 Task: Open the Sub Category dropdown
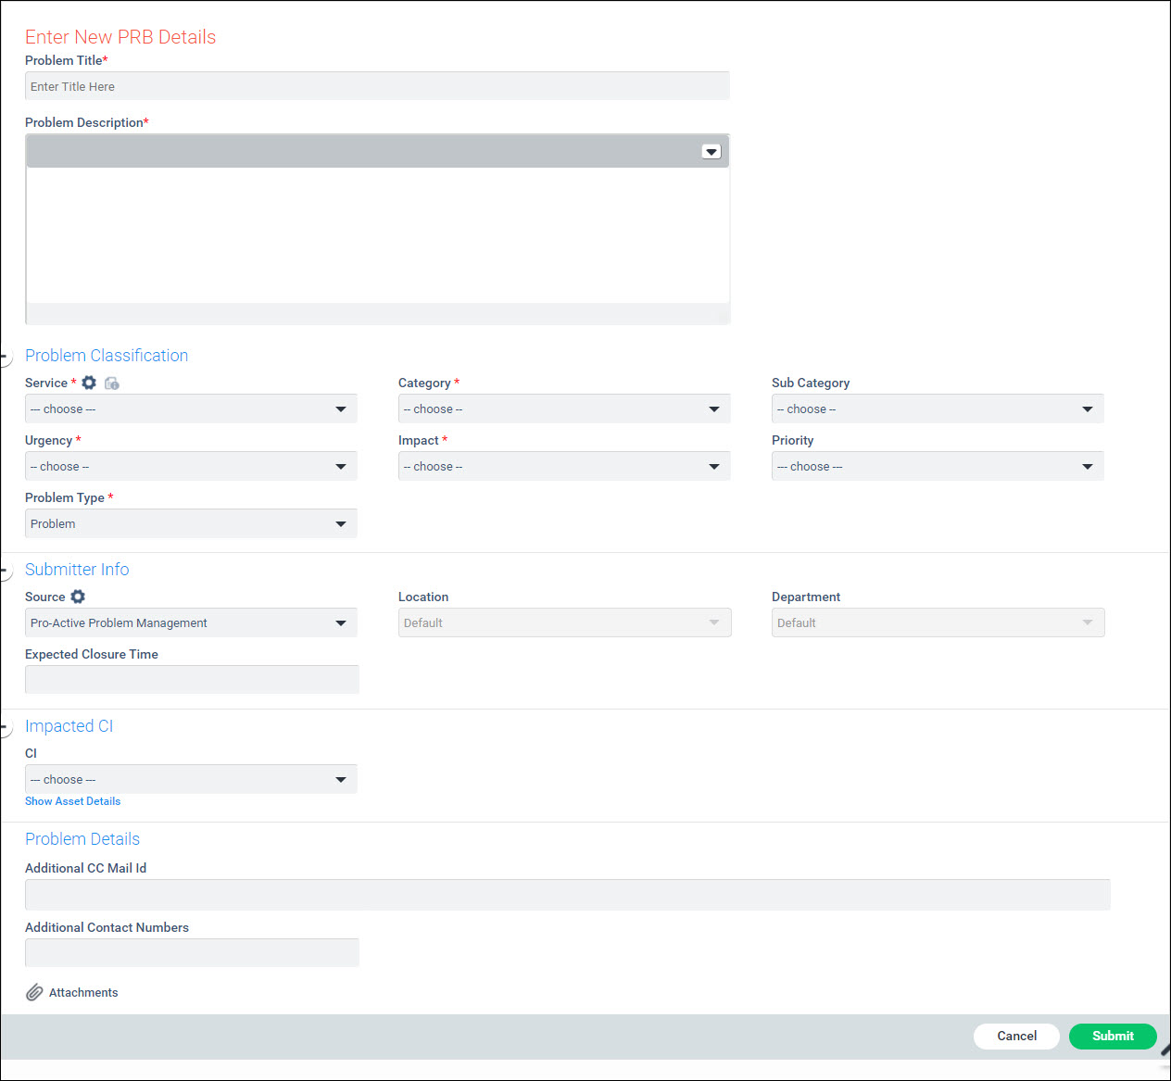click(937, 409)
